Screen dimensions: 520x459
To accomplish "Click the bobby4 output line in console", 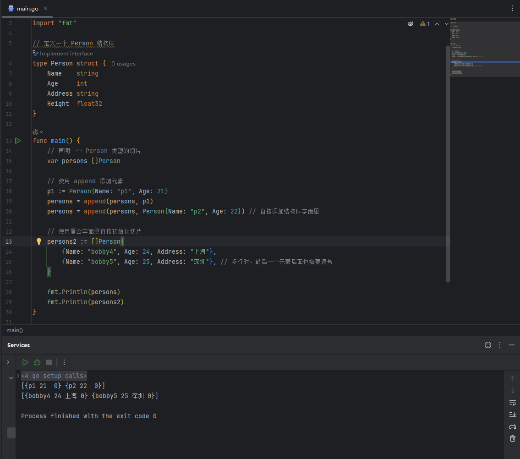I will (x=89, y=396).
